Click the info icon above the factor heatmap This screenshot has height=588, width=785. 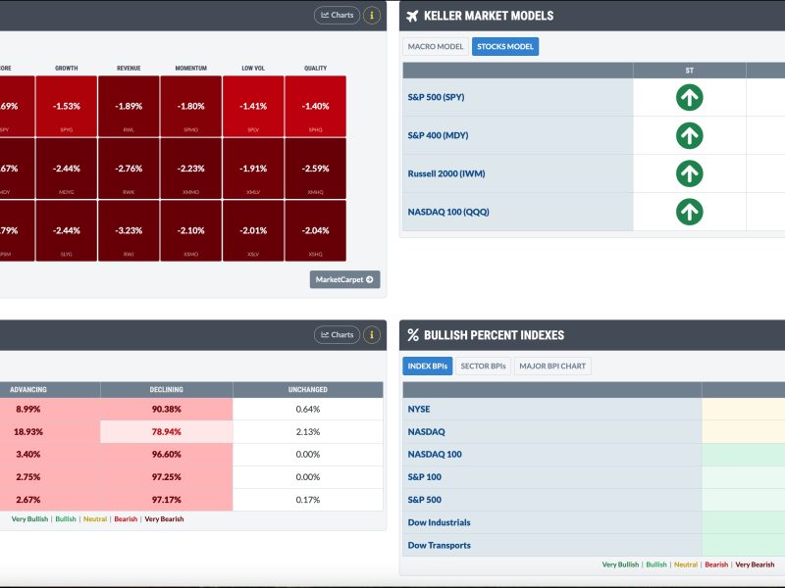372,15
